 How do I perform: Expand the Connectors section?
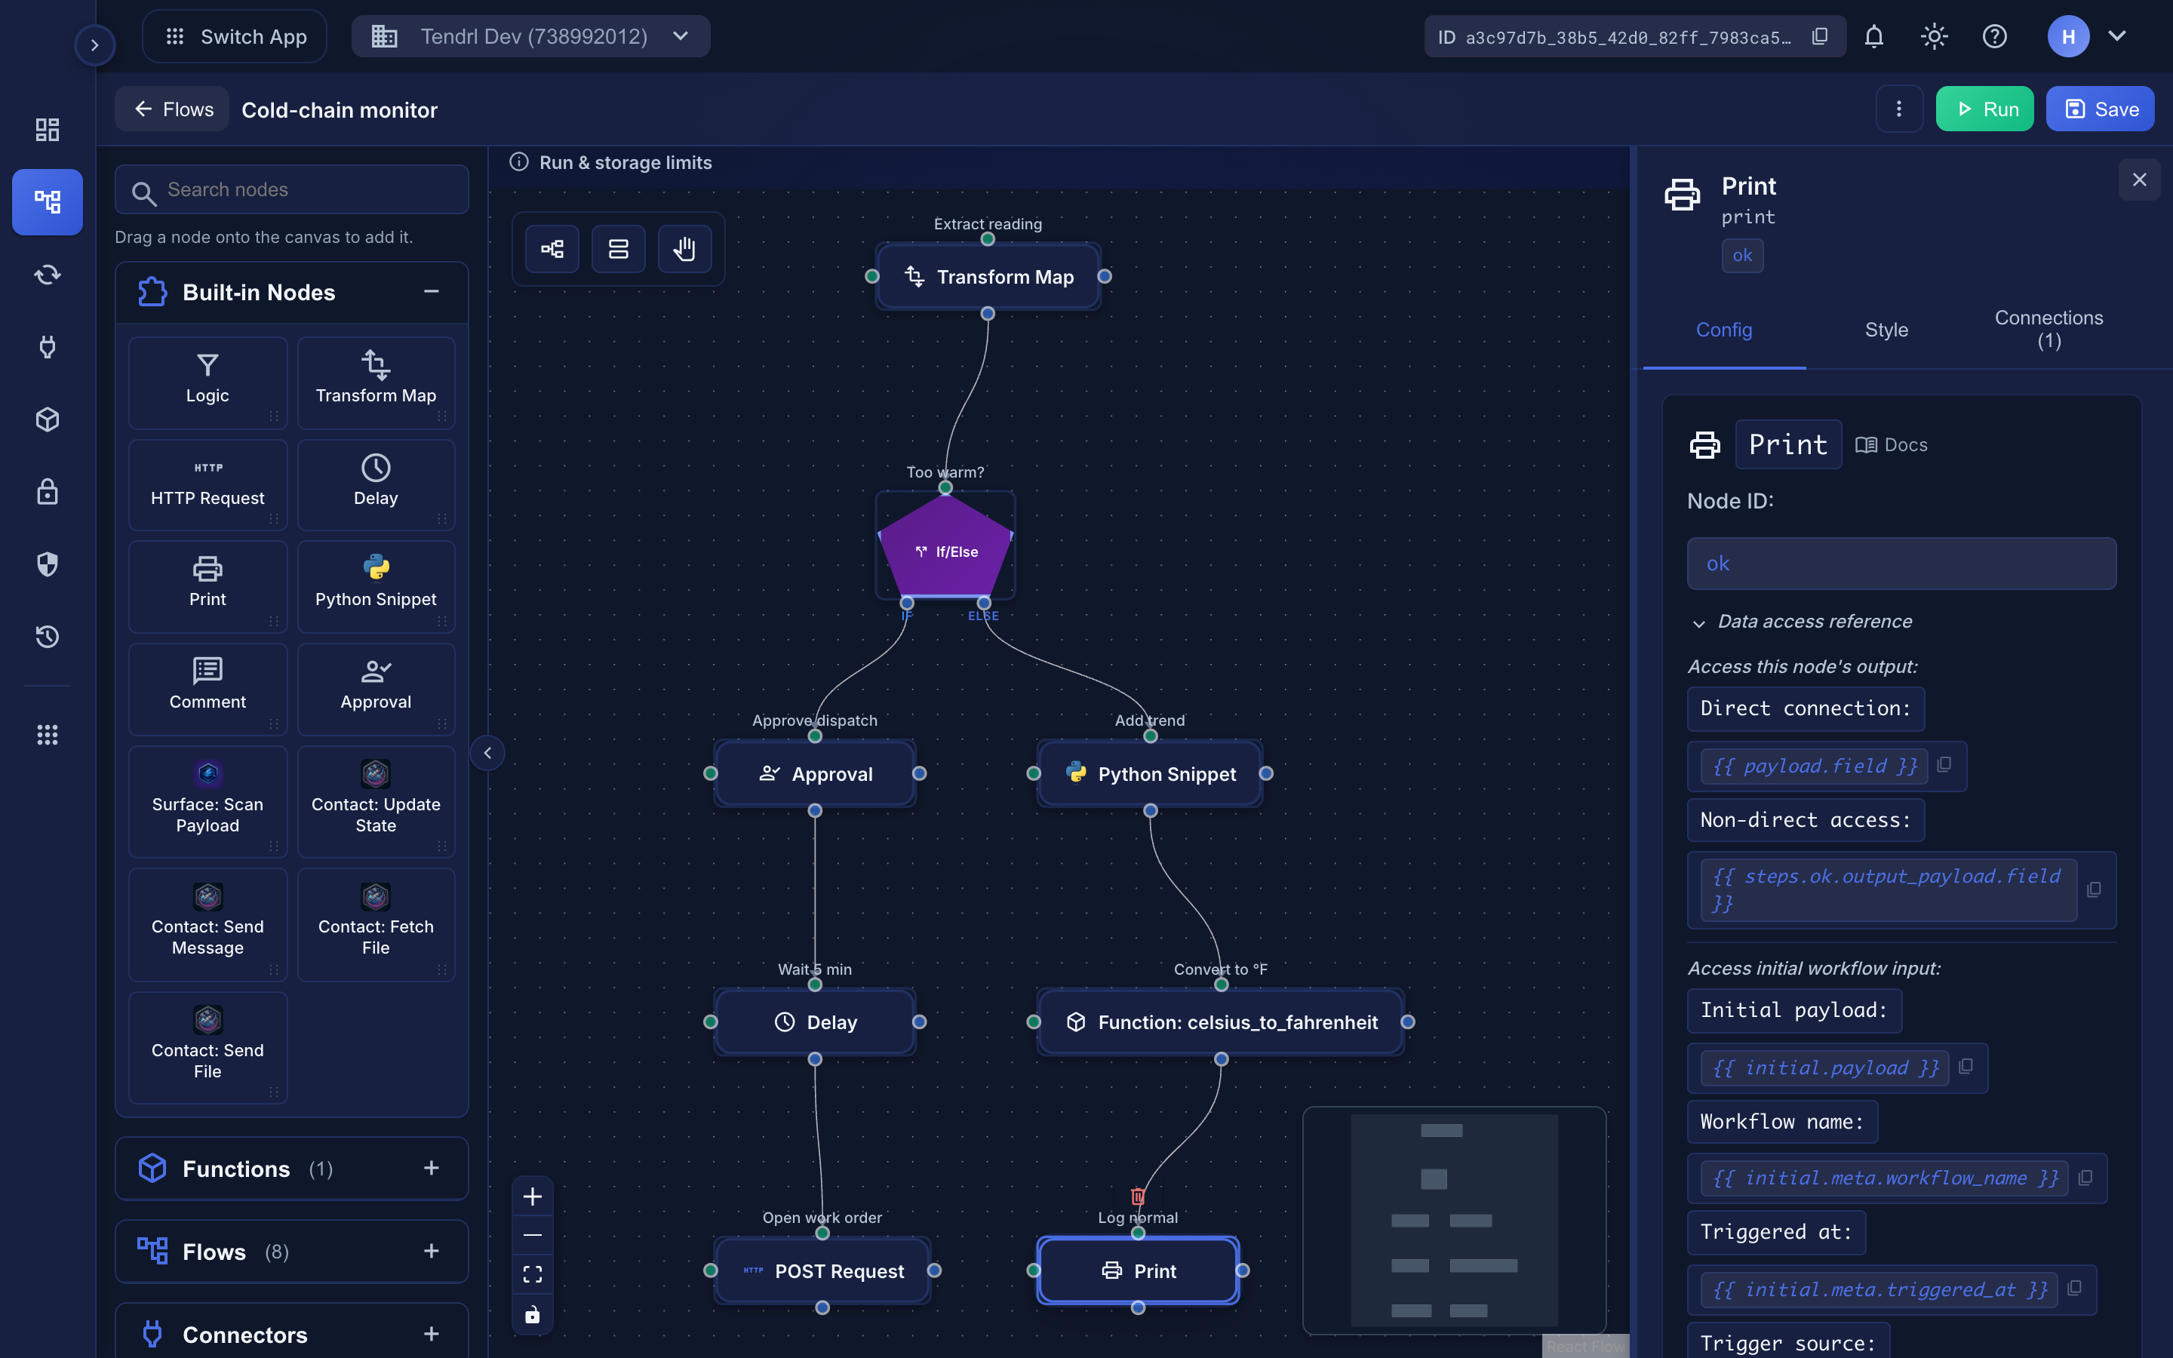click(x=431, y=1334)
